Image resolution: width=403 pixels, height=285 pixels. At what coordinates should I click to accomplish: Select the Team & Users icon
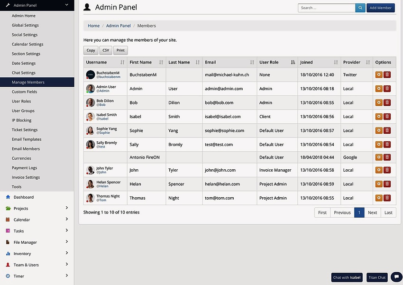(9, 265)
